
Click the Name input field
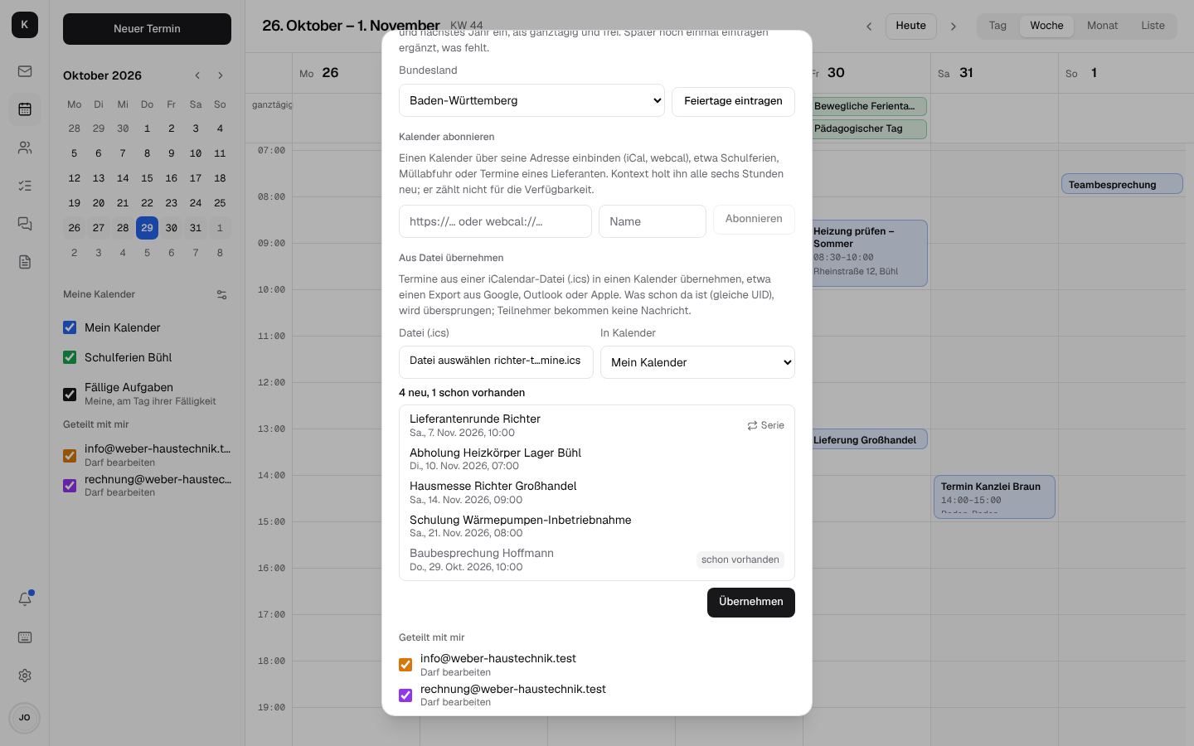653,221
